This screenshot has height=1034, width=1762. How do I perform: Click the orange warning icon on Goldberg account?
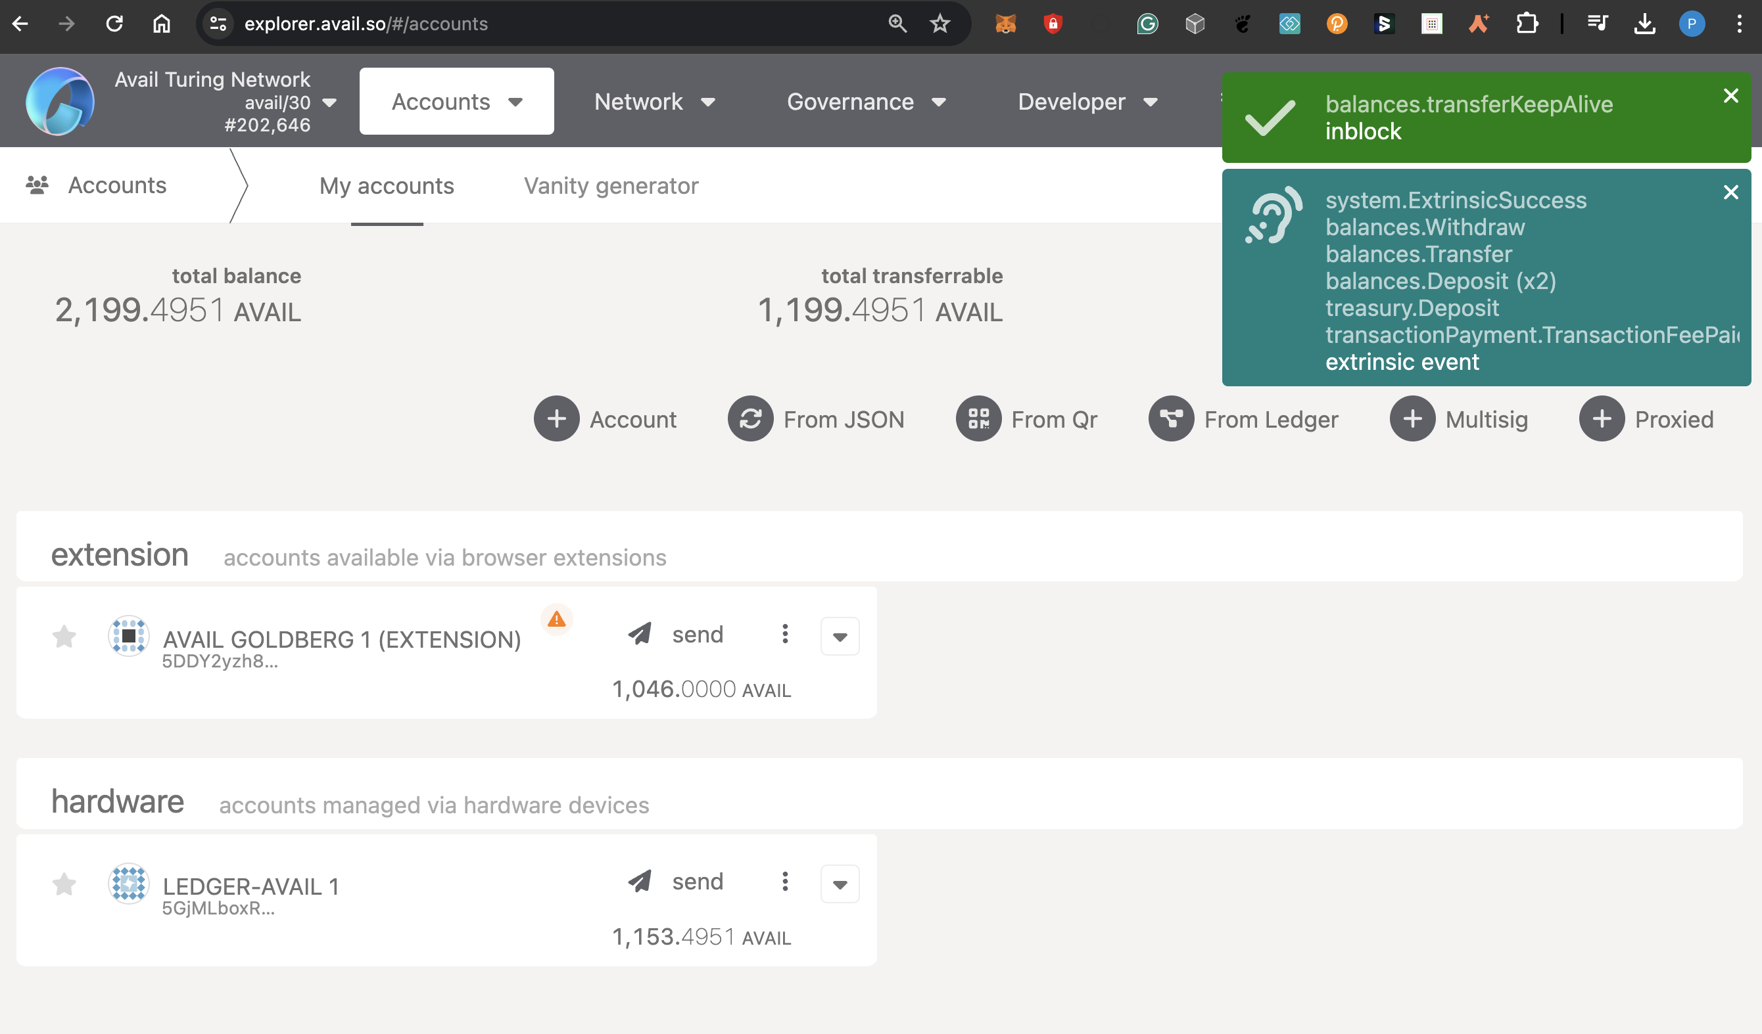coord(557,619)
